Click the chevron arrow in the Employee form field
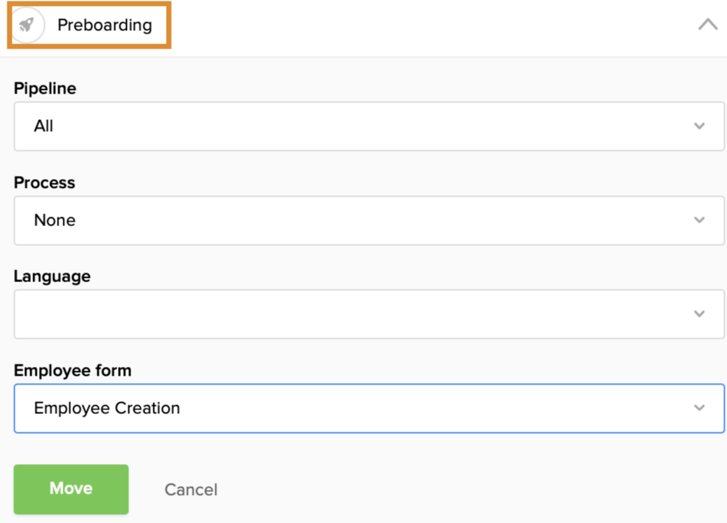 699,408
